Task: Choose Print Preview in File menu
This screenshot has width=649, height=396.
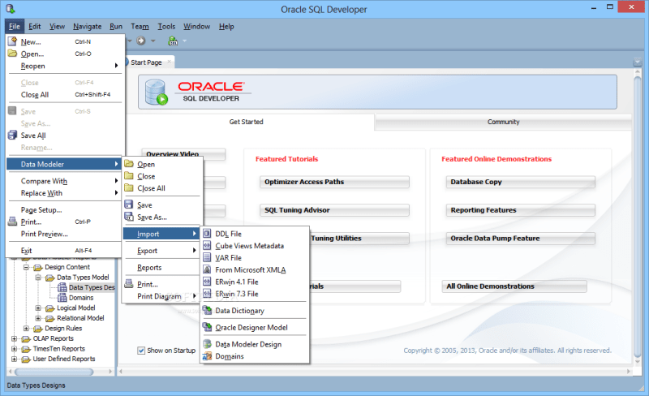Action: tap(66, 234)
